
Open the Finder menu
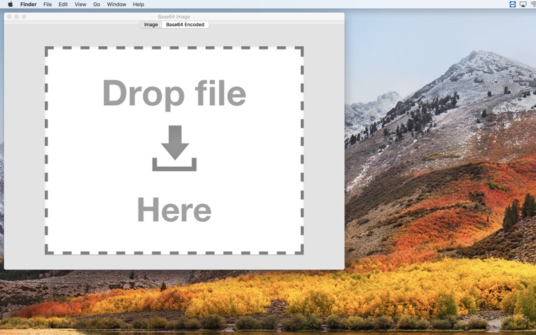(28, 5)
